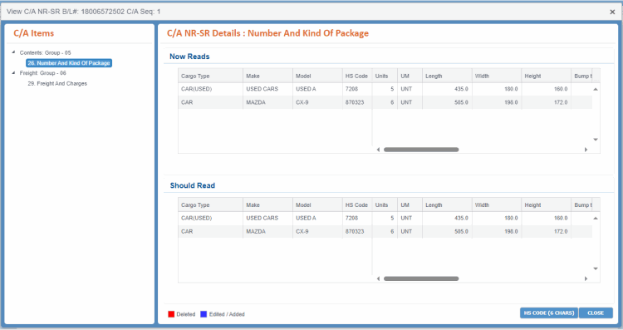623x330 pixels.
Task: Click length 435.0 in Now Reads
Action: pos(448,89)
